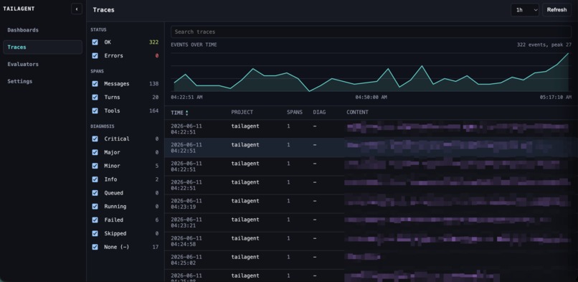Disable the Critical diagnosis filter
Screen dimensions: 578x282
pyautogui.click(x=95, y=139)
